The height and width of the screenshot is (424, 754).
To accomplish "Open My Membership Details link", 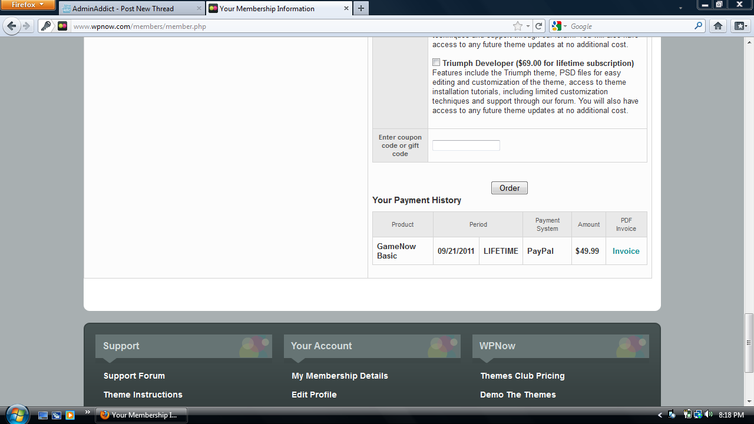I will pyautogui.click(x=340, y=376).
